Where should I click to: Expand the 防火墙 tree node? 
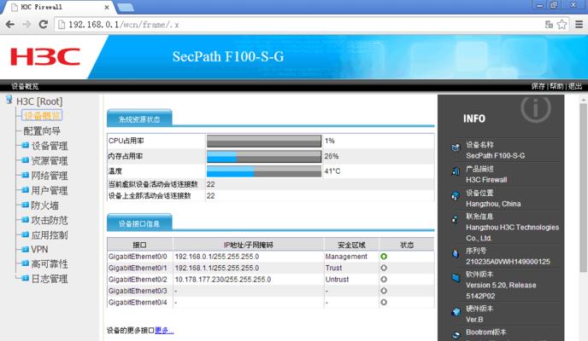pyautogui.click(x=25, y=205)
